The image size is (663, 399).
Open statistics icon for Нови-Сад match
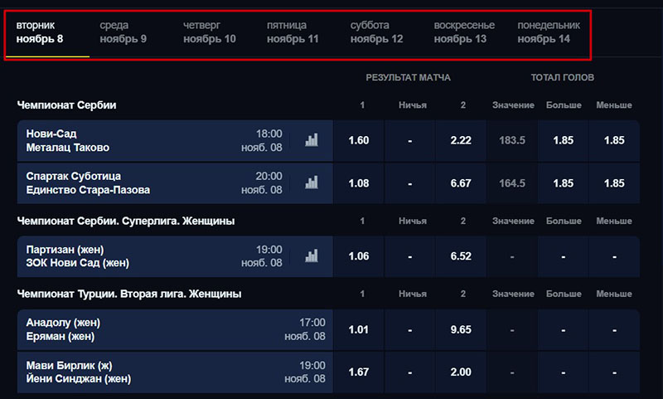tap(312, 140)
